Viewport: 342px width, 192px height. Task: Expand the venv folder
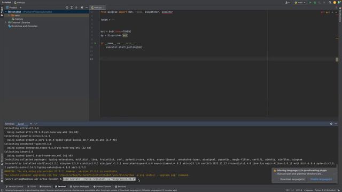[x=9, y=15]
